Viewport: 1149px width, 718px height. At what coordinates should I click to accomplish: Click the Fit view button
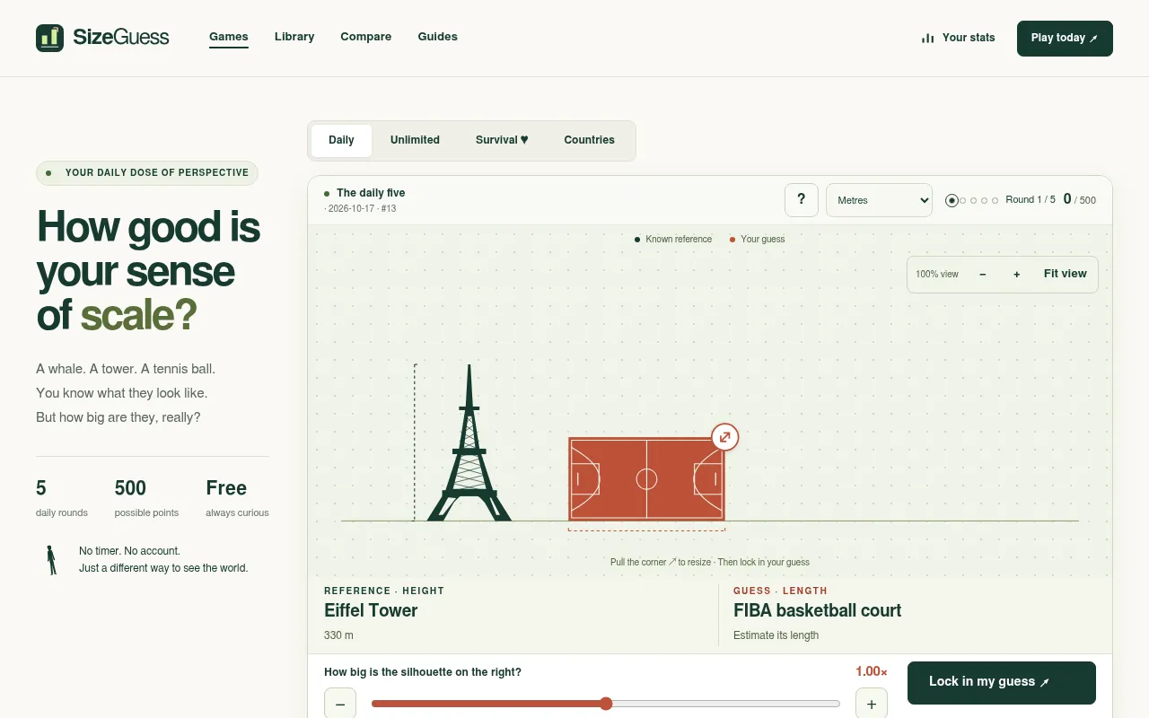click(1066, 275)
